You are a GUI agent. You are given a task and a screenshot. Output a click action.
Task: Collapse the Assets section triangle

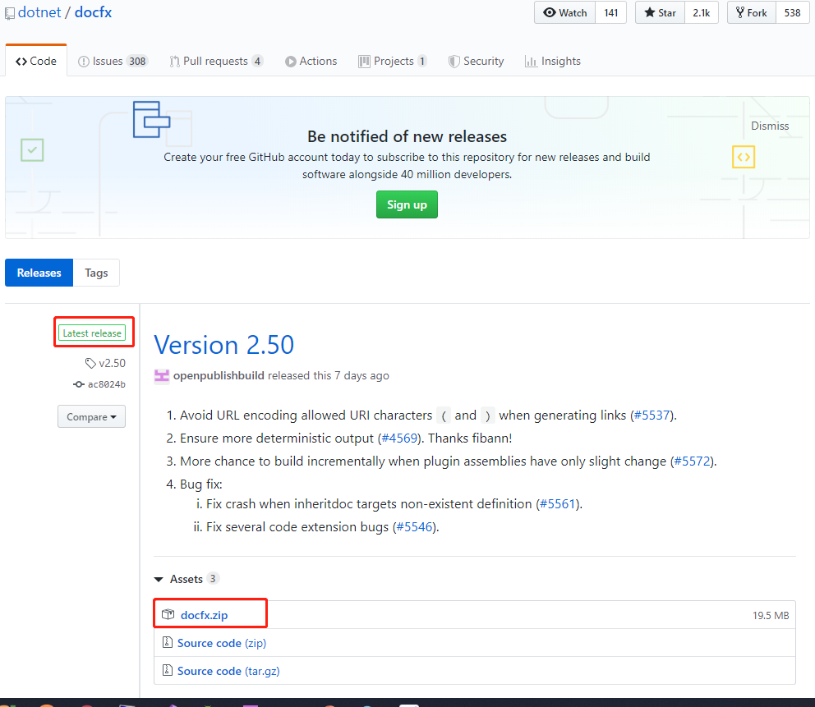point(159,579)
